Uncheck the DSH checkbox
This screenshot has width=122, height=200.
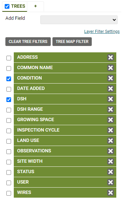(x=9, y=100)
